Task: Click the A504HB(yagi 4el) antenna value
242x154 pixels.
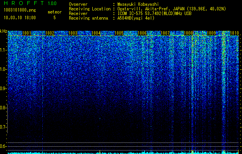Action: [x=136, y=18]
